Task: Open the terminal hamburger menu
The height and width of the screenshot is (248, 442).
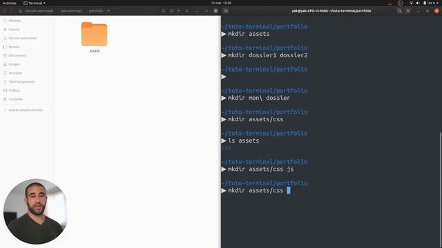Action: 408,11
